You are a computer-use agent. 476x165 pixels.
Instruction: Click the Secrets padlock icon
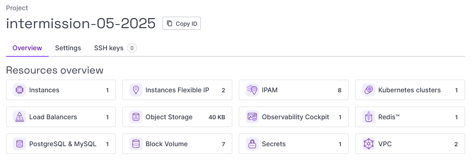pos(252,144)
